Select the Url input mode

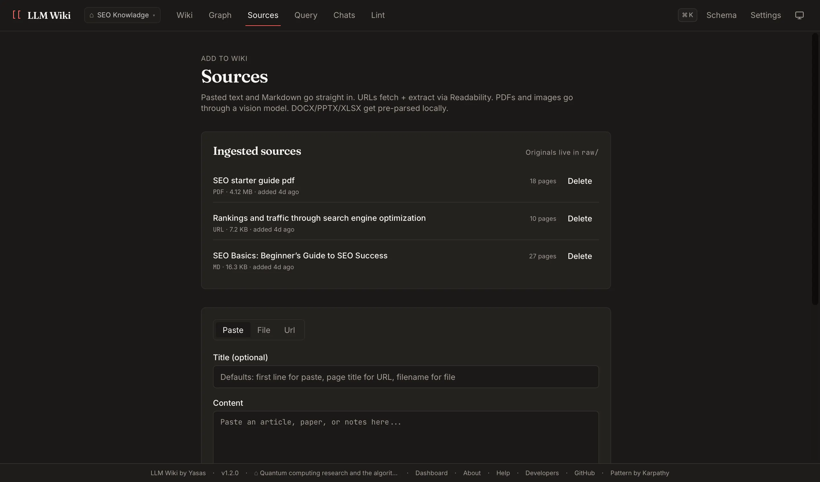pyautogui.click(x=289, y=330)
